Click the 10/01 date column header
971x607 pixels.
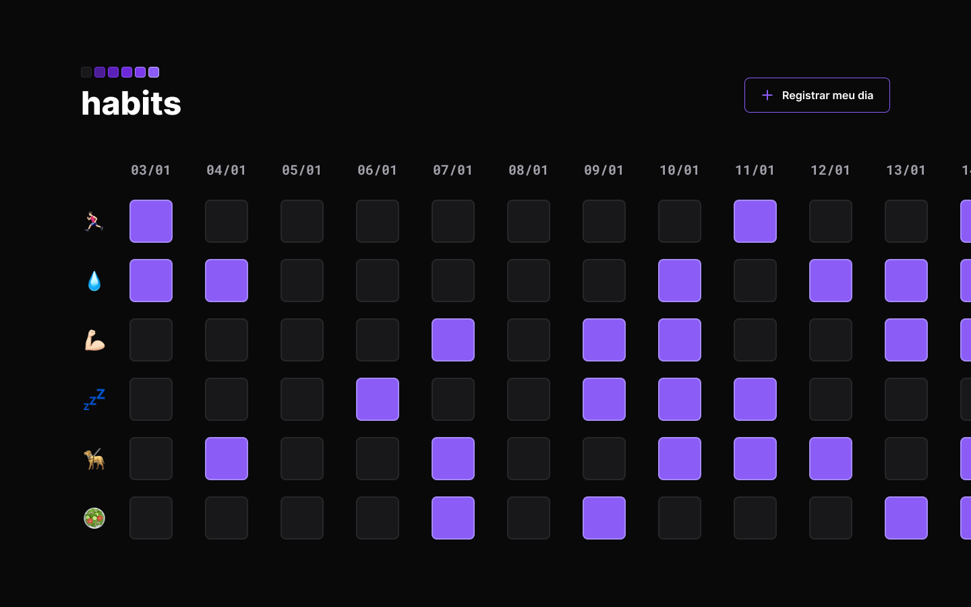(x=680, y=170)
